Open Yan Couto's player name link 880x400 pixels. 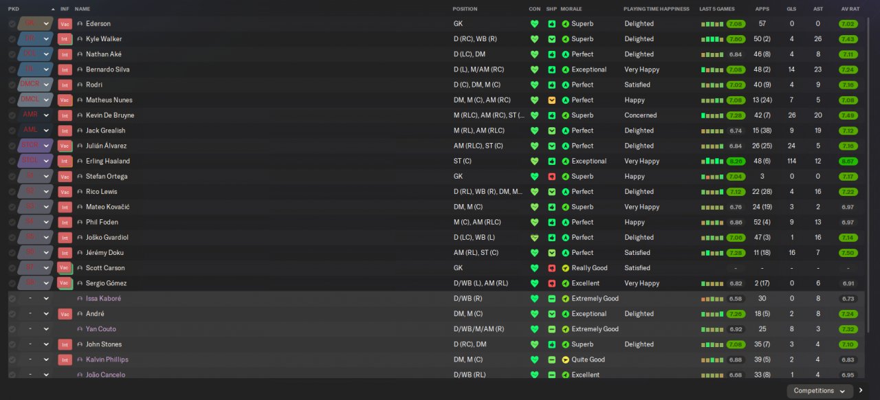coord(101,329)
